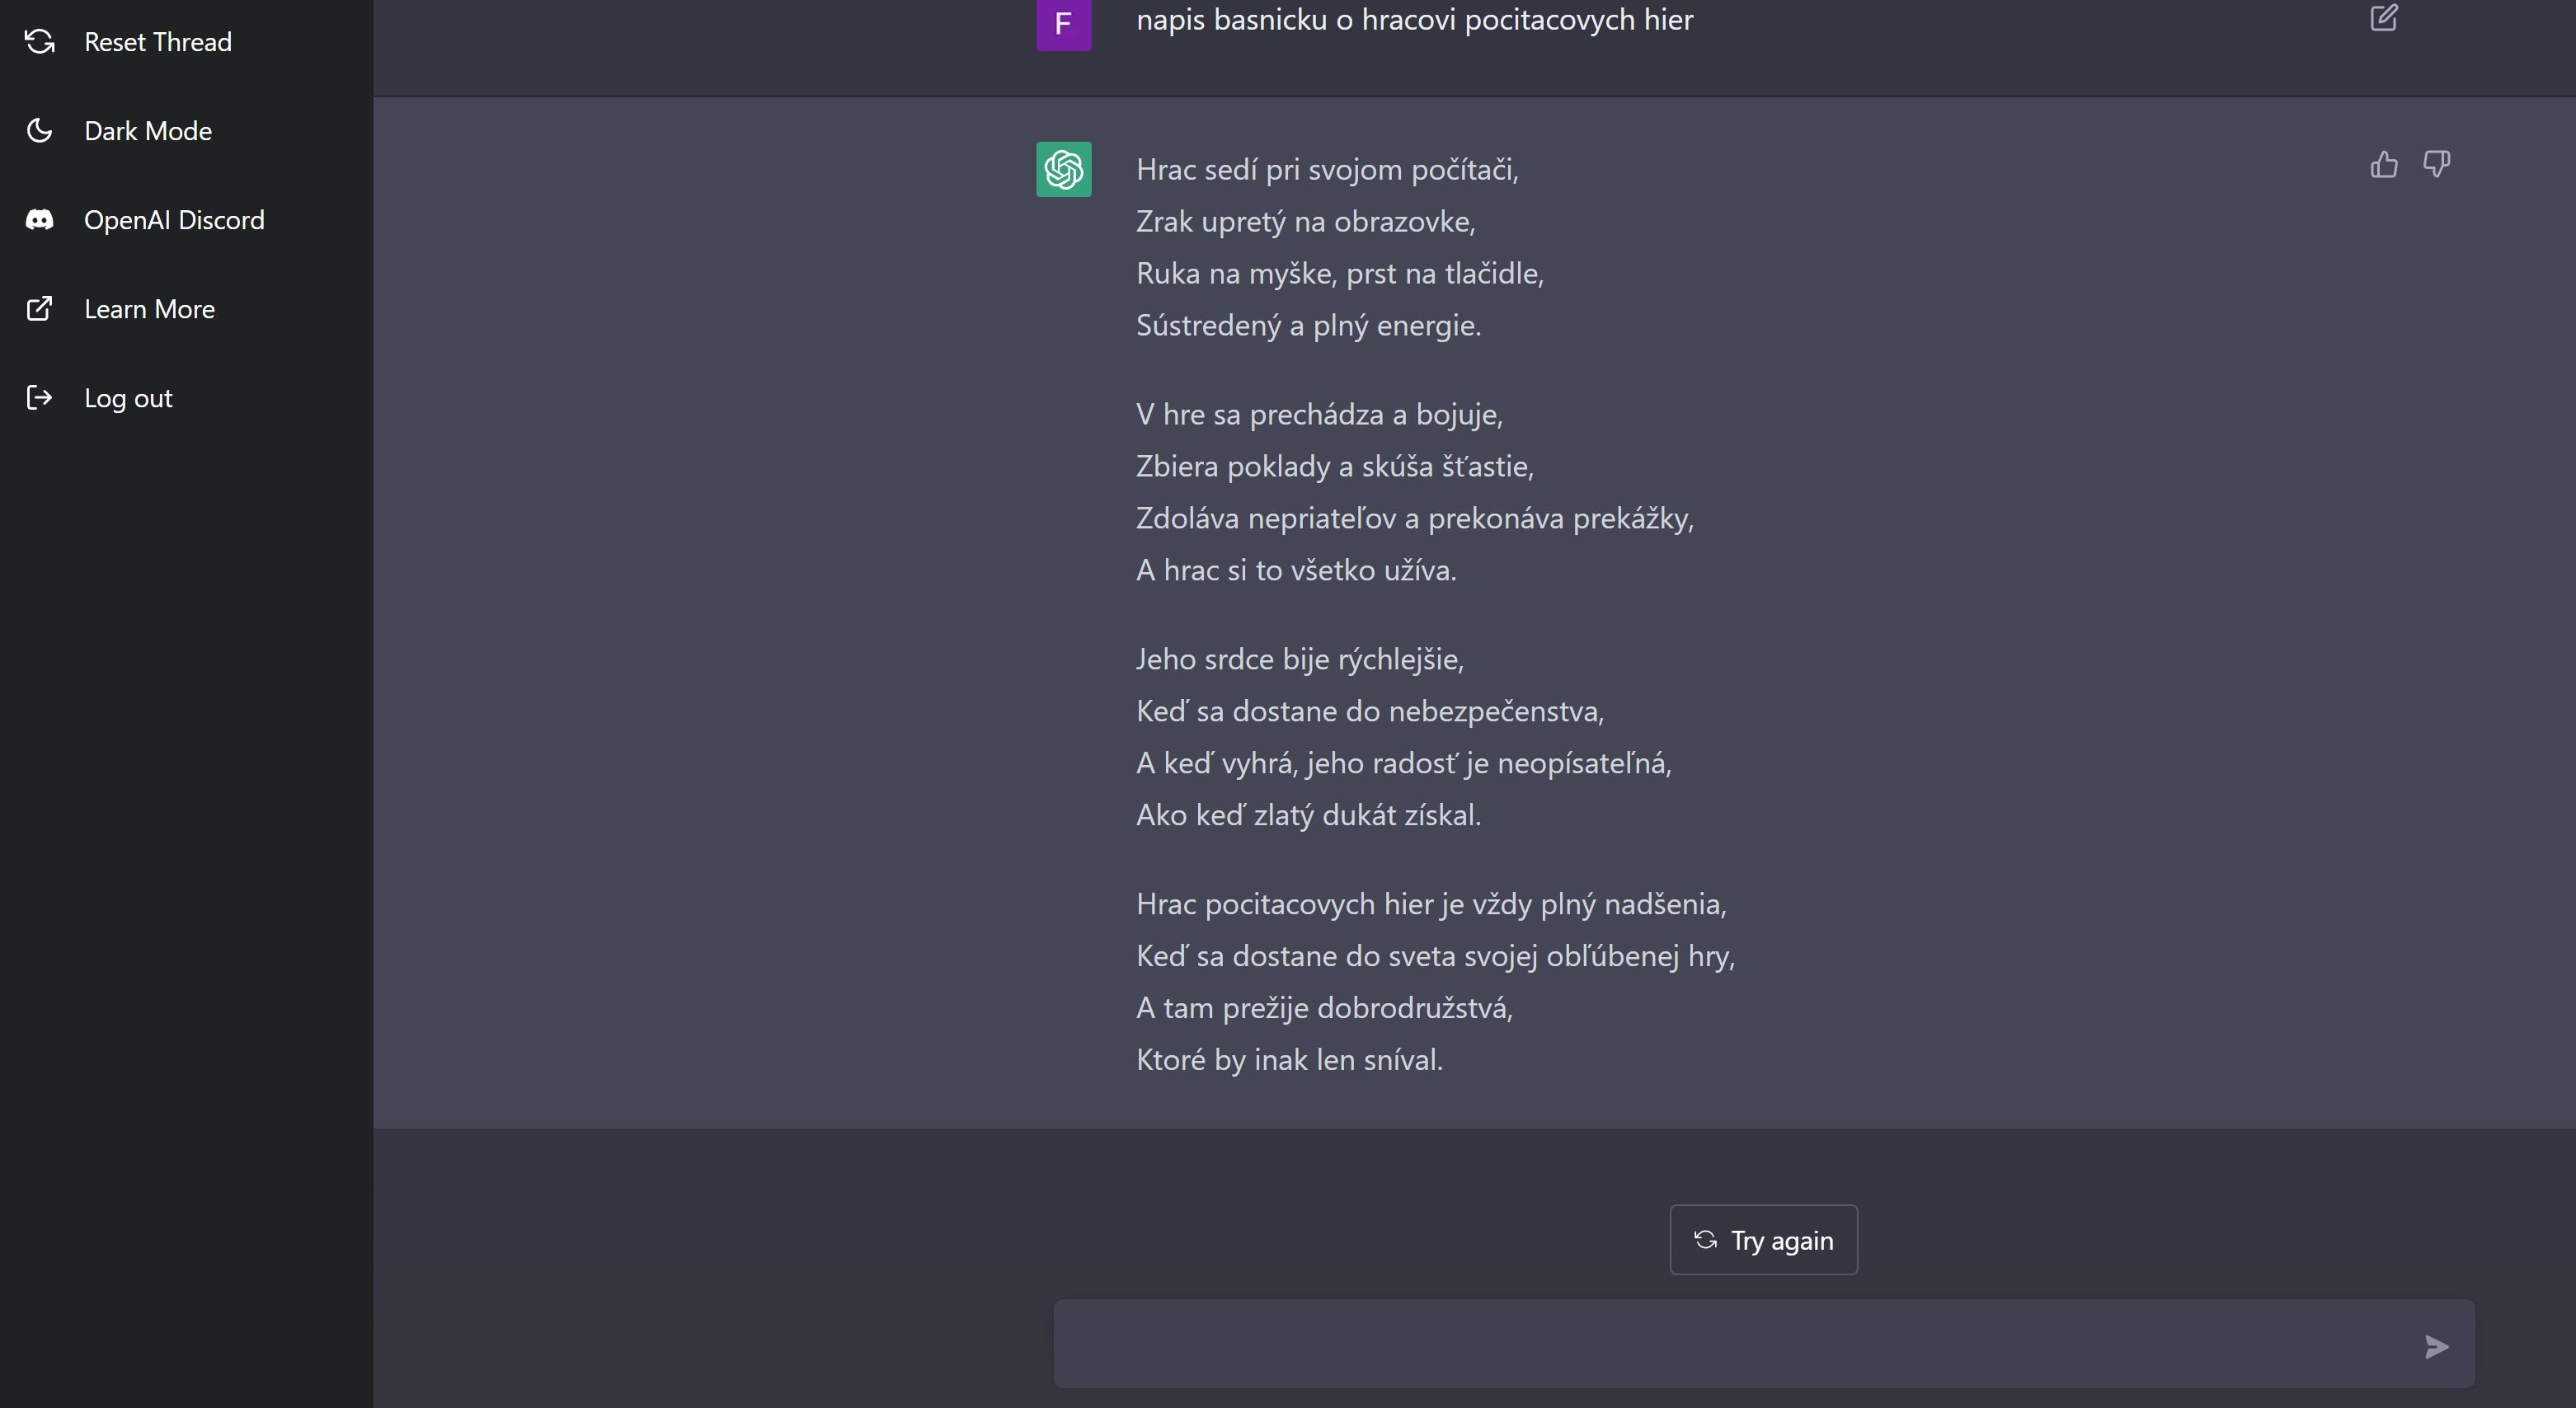Click the thumbs up feedback icon
This screenshot has height=1408, width=2576.
tap(2384, 164)
